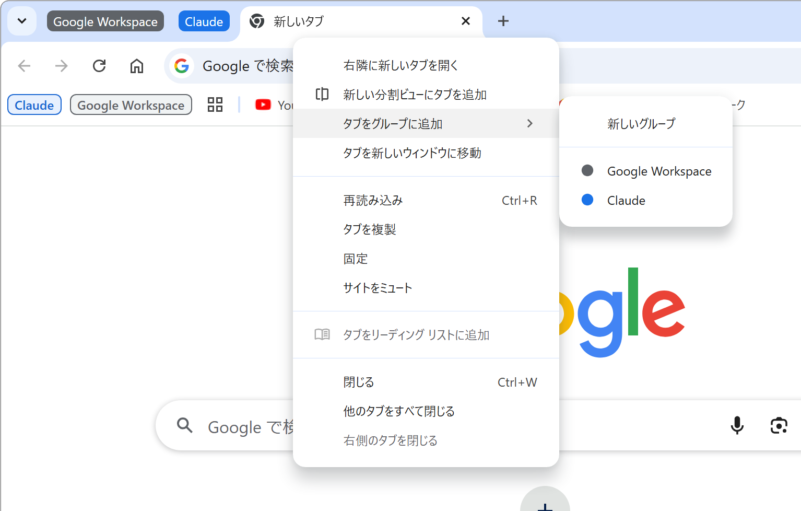The width and height of the screenshot is (801, 511).
Task: Select 再読み込み from the context menu
Action: coord(372,200)
